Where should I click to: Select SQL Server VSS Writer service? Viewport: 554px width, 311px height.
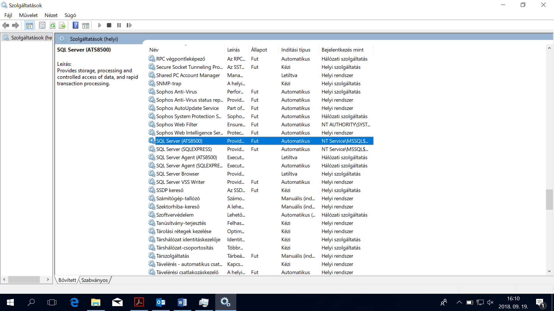pyautogui.click(x=261, y=182)
